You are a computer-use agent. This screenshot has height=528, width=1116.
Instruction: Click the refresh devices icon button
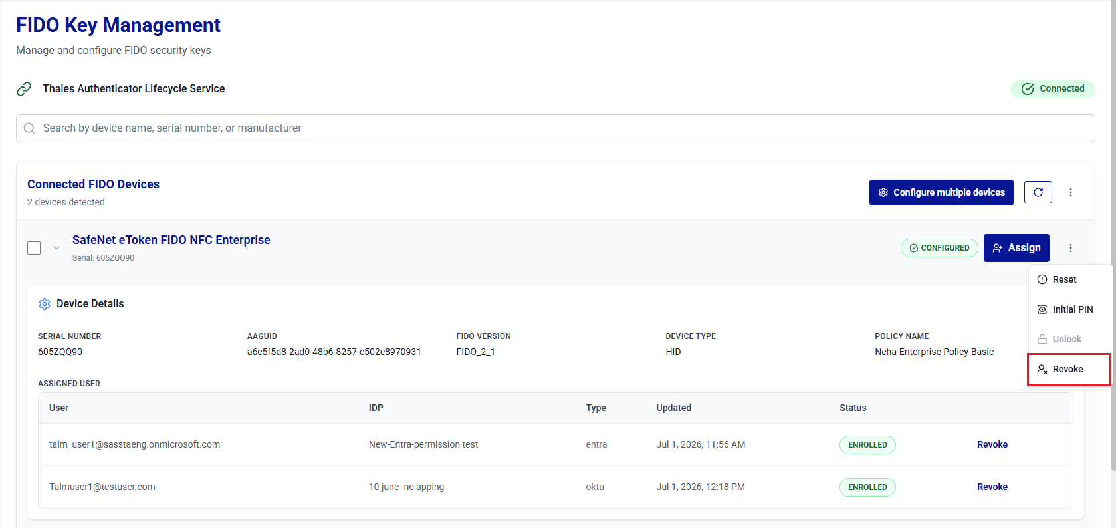pos(1038,192)
